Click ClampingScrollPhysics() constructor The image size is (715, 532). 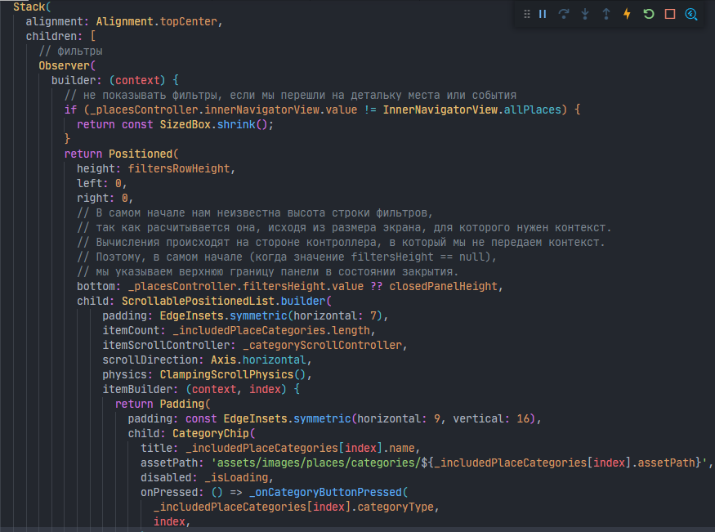tap(232, 374)
